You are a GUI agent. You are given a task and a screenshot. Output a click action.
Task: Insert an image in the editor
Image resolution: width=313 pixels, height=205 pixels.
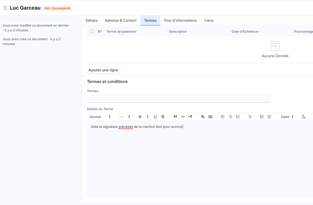click(210, 117)
